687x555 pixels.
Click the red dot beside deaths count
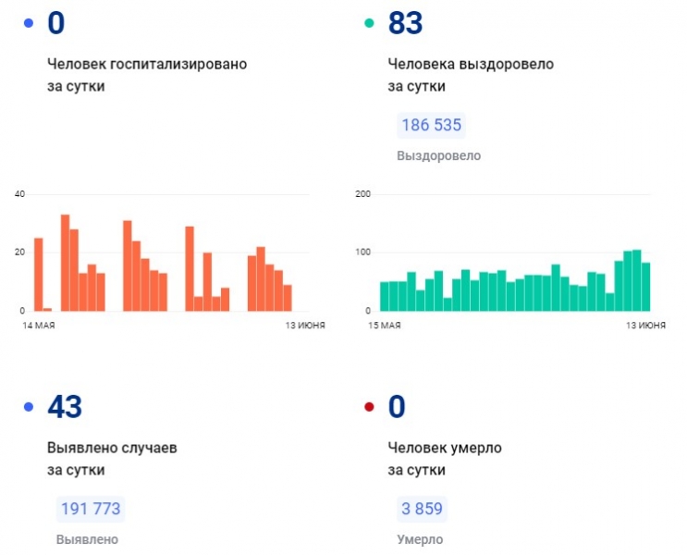click(x=370, y=406)
